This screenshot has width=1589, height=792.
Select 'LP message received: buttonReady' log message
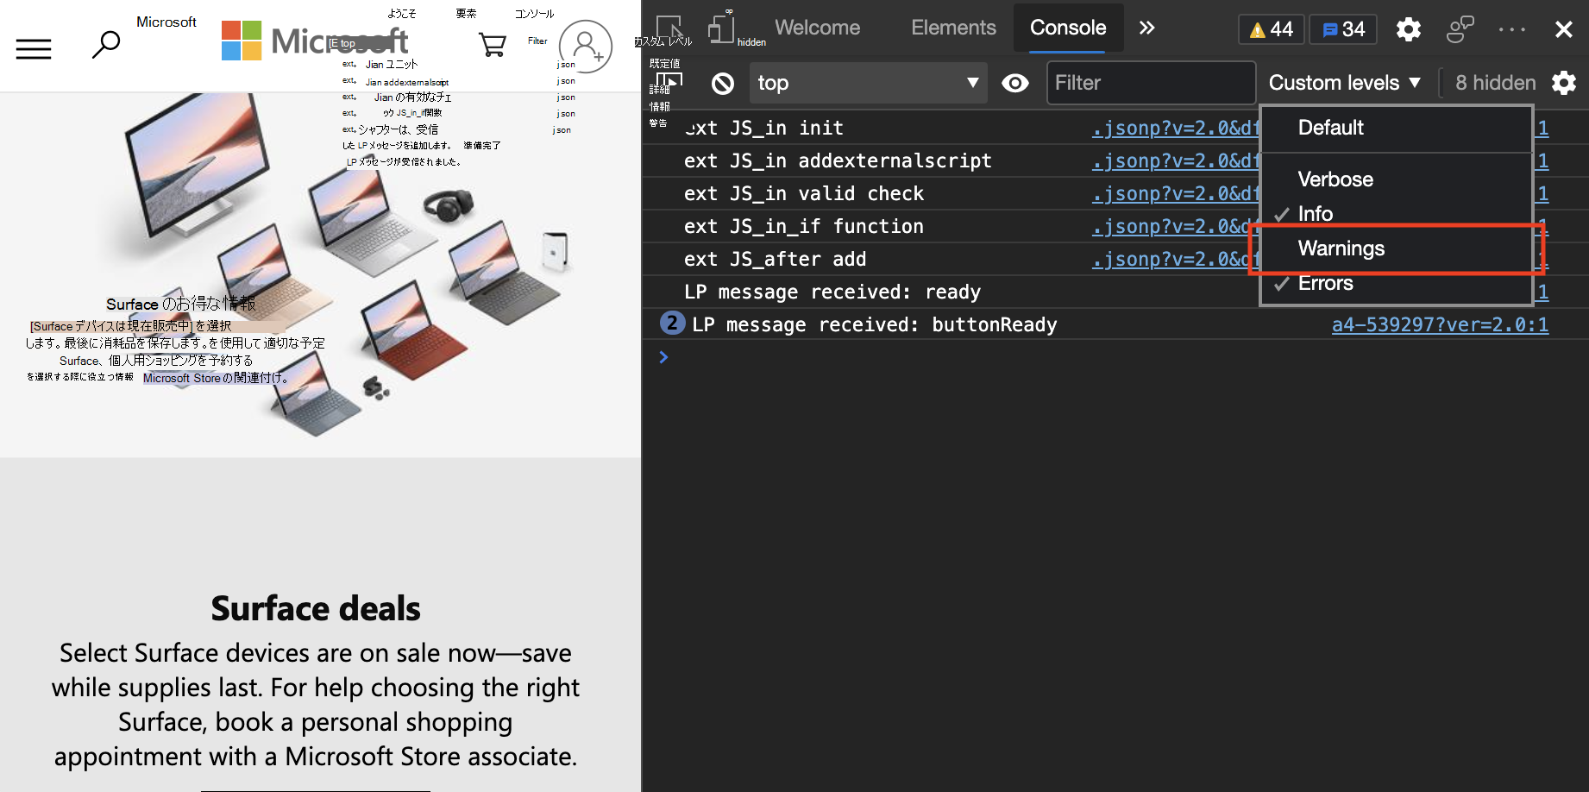click(874, 324)
